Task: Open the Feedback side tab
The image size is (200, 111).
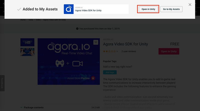Action: pos(2,83)
